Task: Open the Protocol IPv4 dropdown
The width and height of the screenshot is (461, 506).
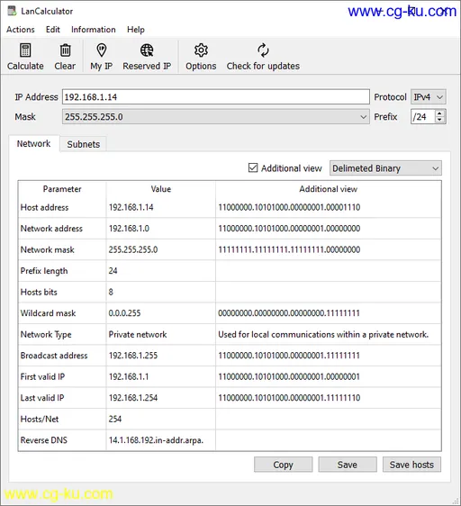Action: point(428,97)
